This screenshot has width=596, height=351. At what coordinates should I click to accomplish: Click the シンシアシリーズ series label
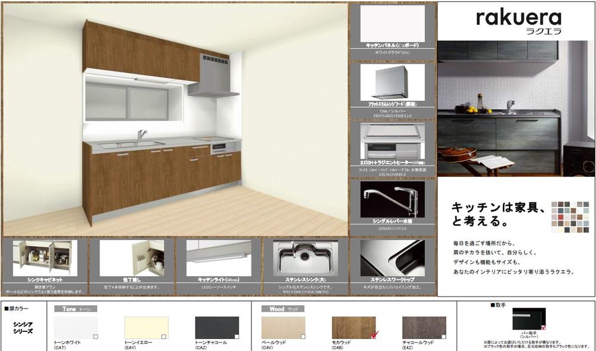tap(23, 328)
